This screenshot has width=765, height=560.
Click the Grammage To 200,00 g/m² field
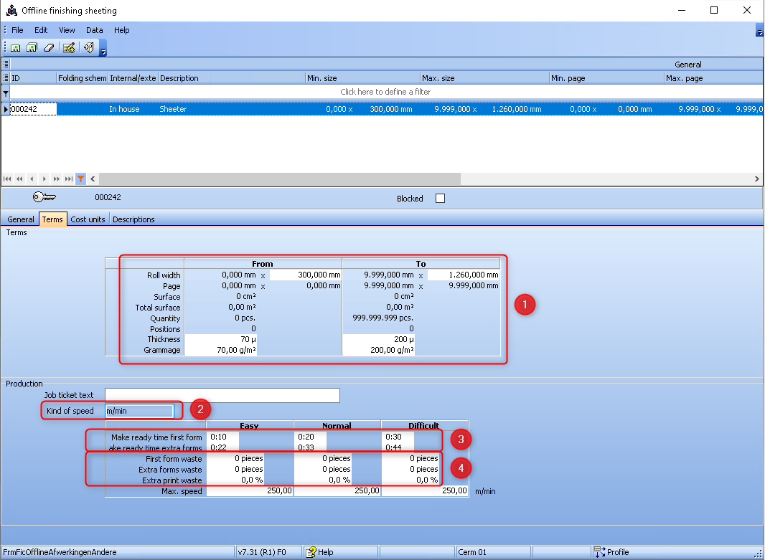coord(379,350)
